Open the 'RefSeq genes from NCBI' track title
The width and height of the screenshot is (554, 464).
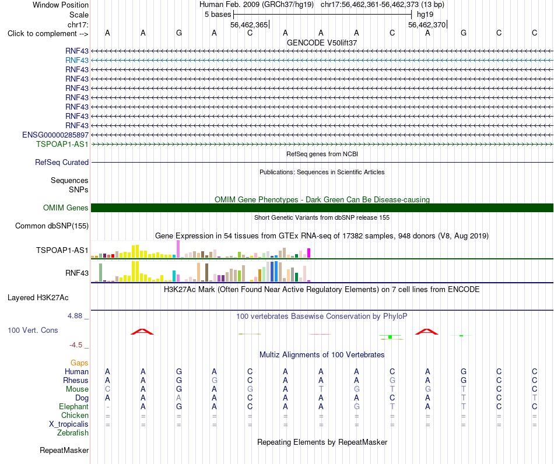point(322,154)
